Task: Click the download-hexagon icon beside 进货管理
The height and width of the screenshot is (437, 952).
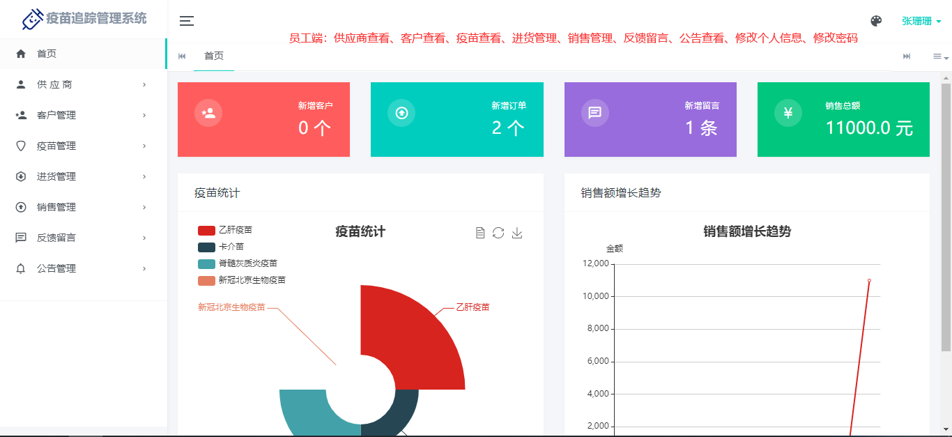Action: [x=21, y=176]
